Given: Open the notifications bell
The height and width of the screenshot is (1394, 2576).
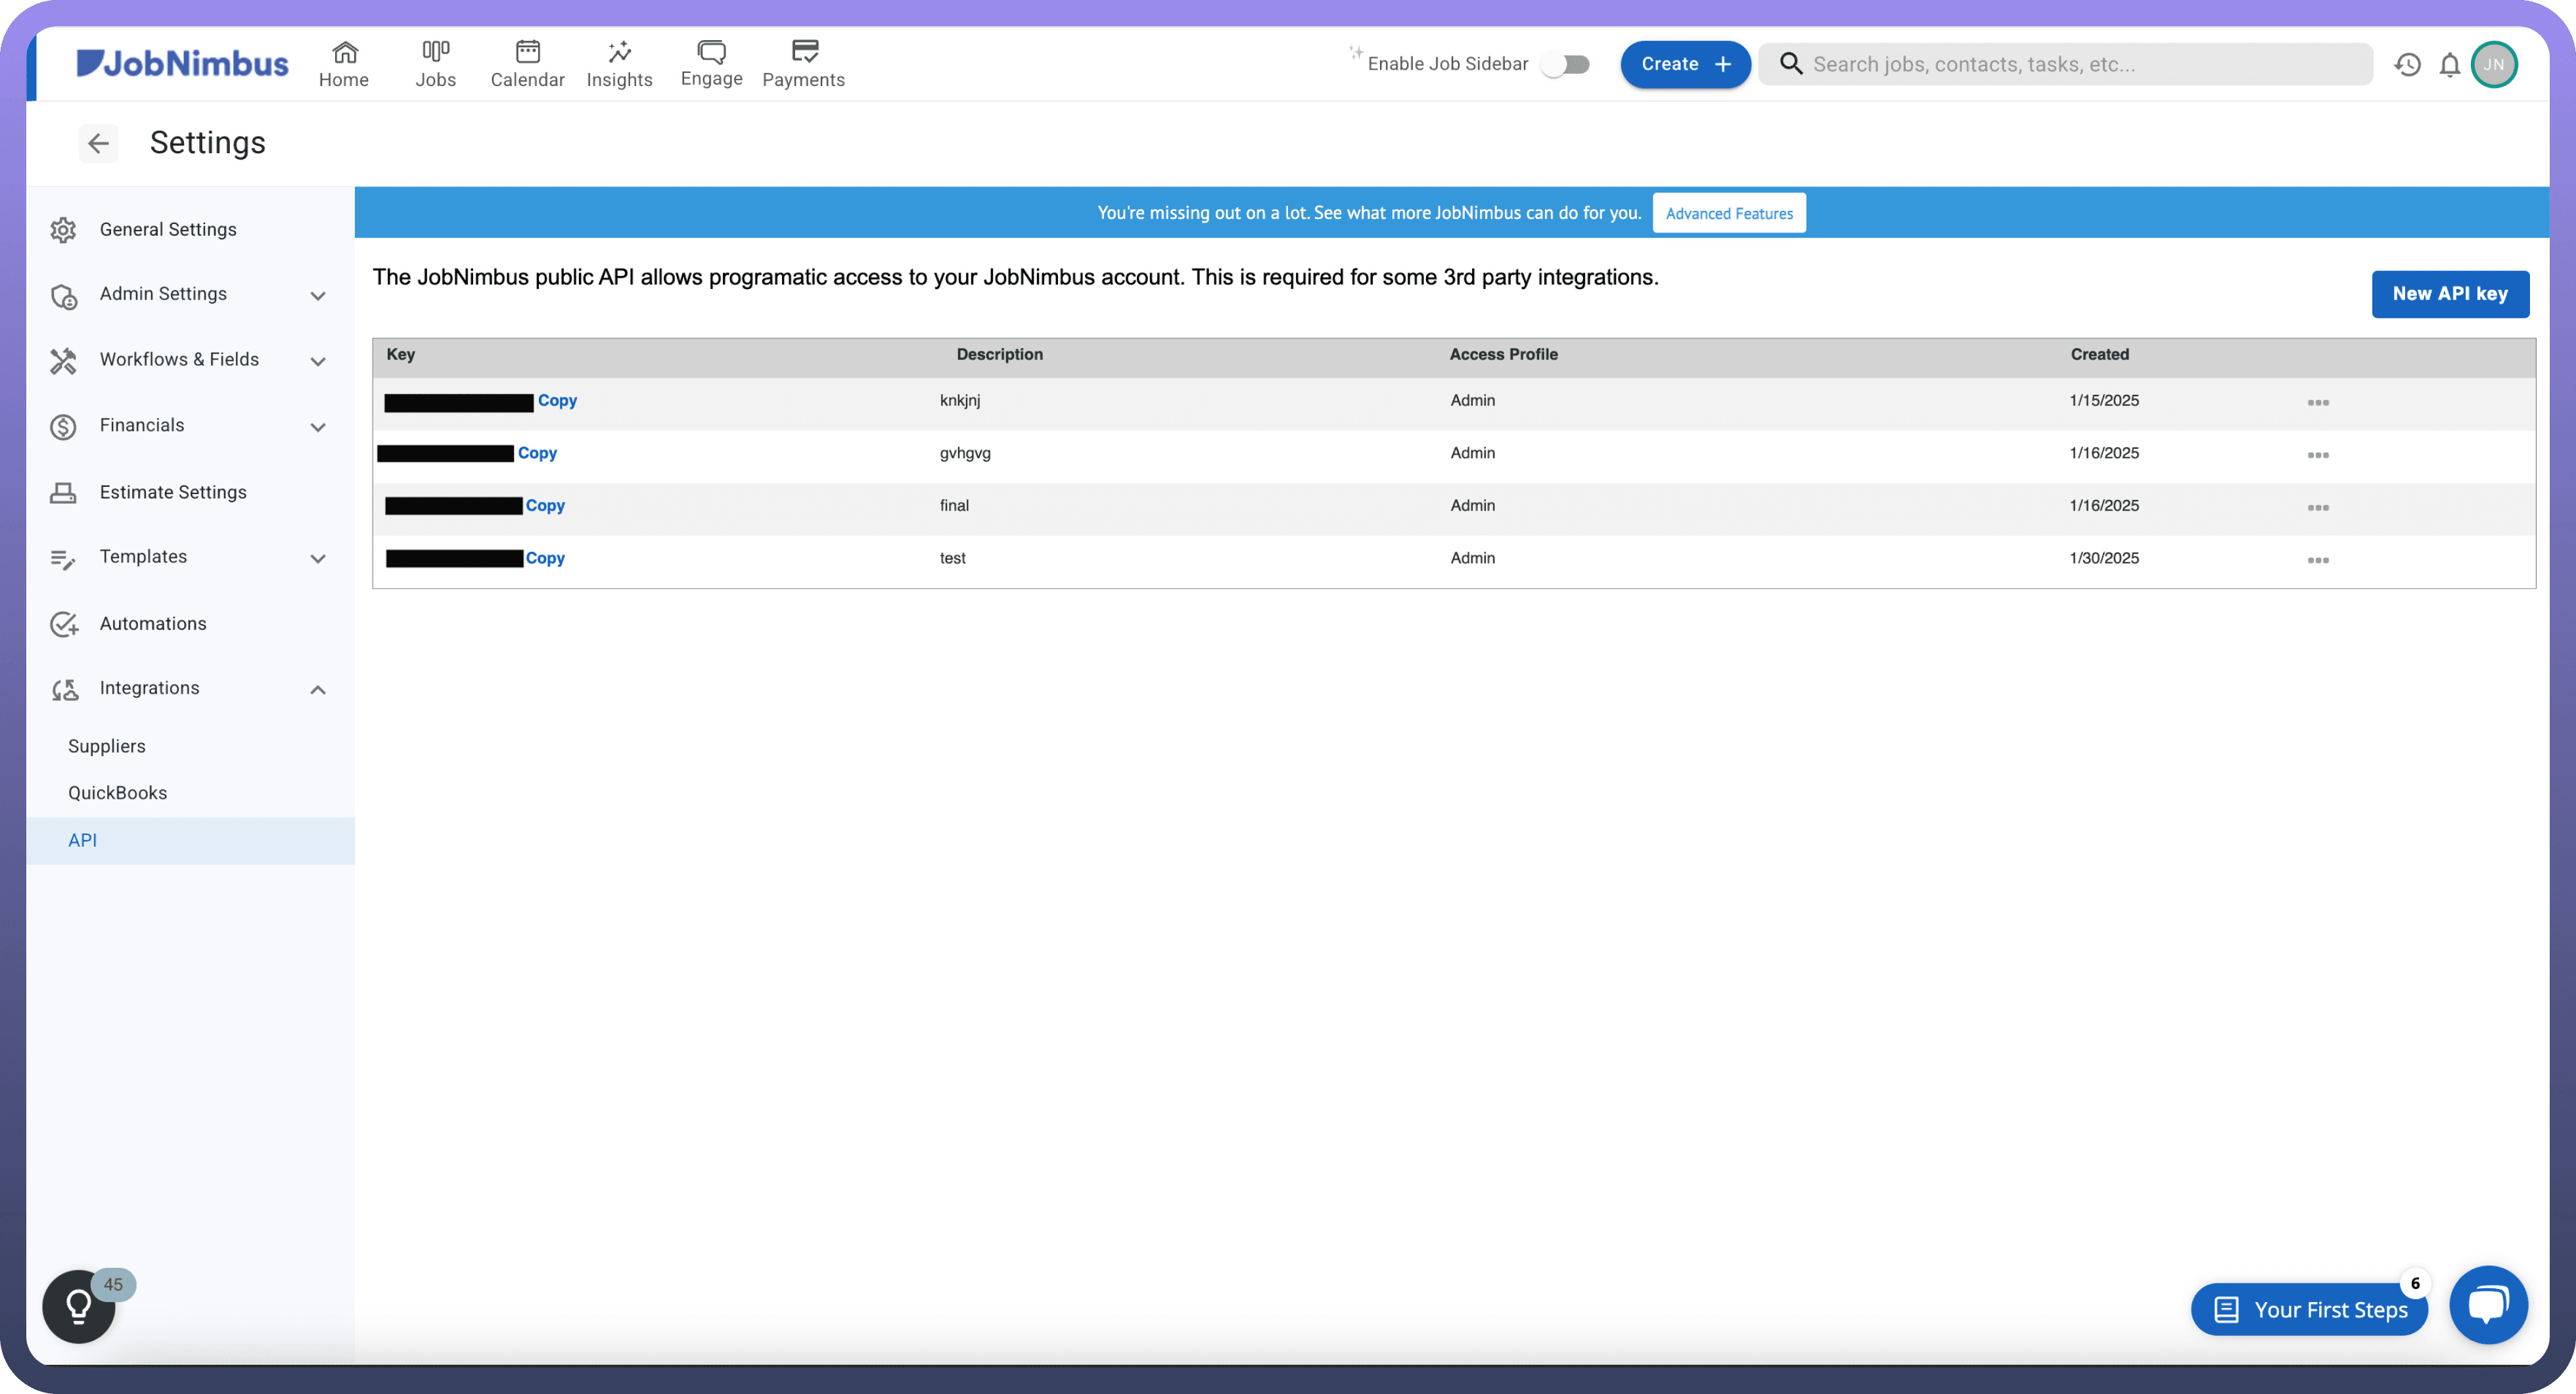Looking at the screenshot, I should [x=2449, y=65].
